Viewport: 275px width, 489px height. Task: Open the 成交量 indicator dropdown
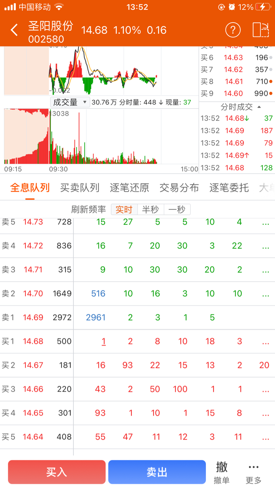click(70, 102)
